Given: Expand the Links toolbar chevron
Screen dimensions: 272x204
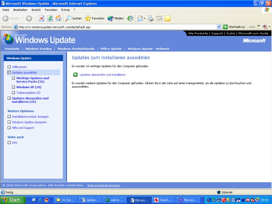Looking at the screenshot, I should click(x=259, y=26).
